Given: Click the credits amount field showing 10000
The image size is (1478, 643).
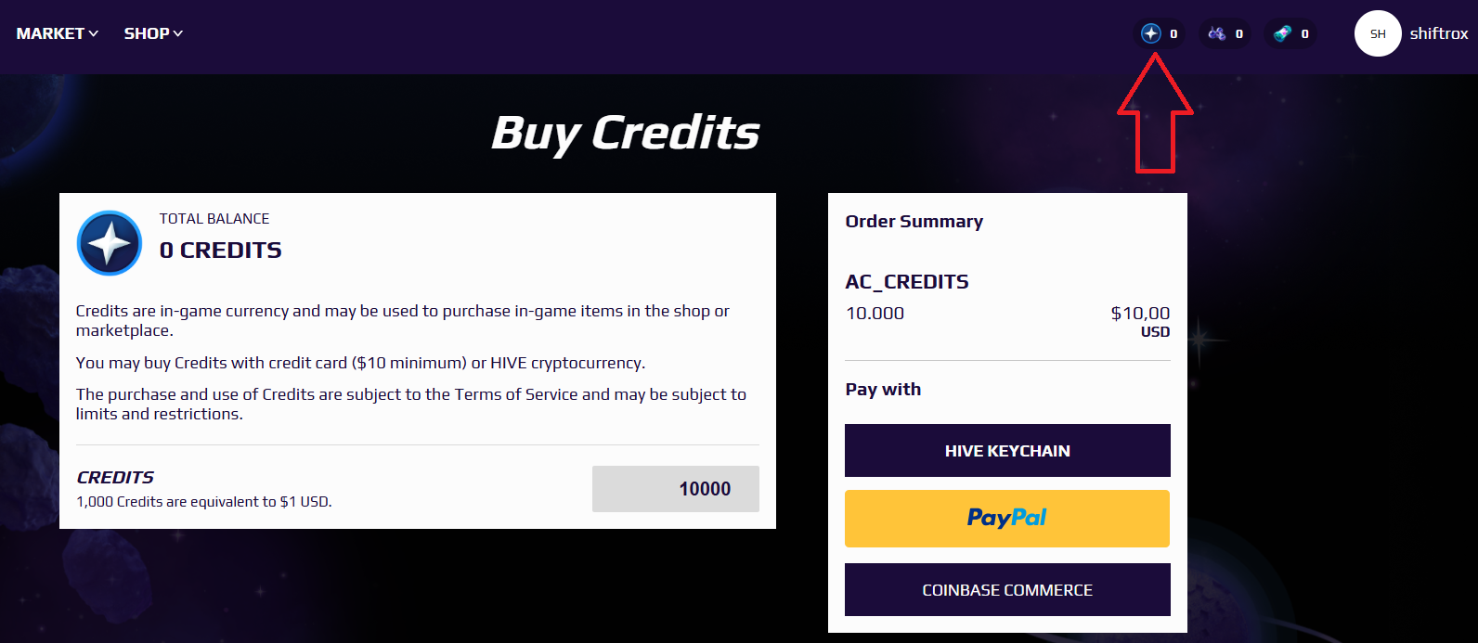Looking at the screenshot, I should coord(676,489).
